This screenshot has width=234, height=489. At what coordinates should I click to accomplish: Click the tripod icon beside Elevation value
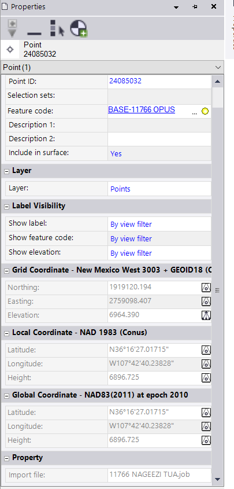(206, 315)
